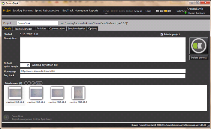Click the Detail toolbar item

pos(129,11)
